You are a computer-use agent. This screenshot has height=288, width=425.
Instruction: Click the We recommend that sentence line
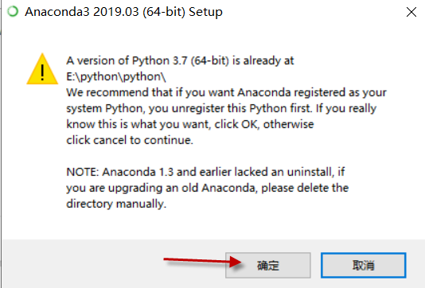pyautogui.click(x=226, y=92)
